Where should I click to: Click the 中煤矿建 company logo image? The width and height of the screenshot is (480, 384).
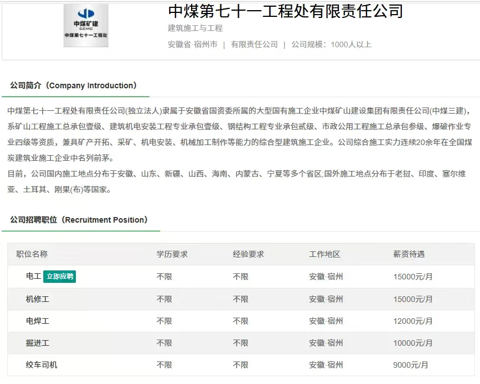[x=85, y=25]
